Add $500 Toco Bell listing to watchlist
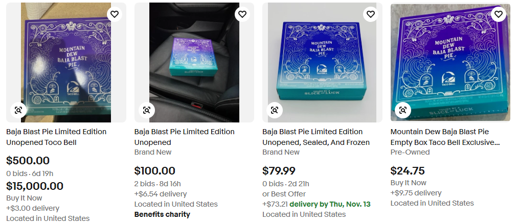The width and height of the screenshot is (518, 224). (x=115, y=14)
